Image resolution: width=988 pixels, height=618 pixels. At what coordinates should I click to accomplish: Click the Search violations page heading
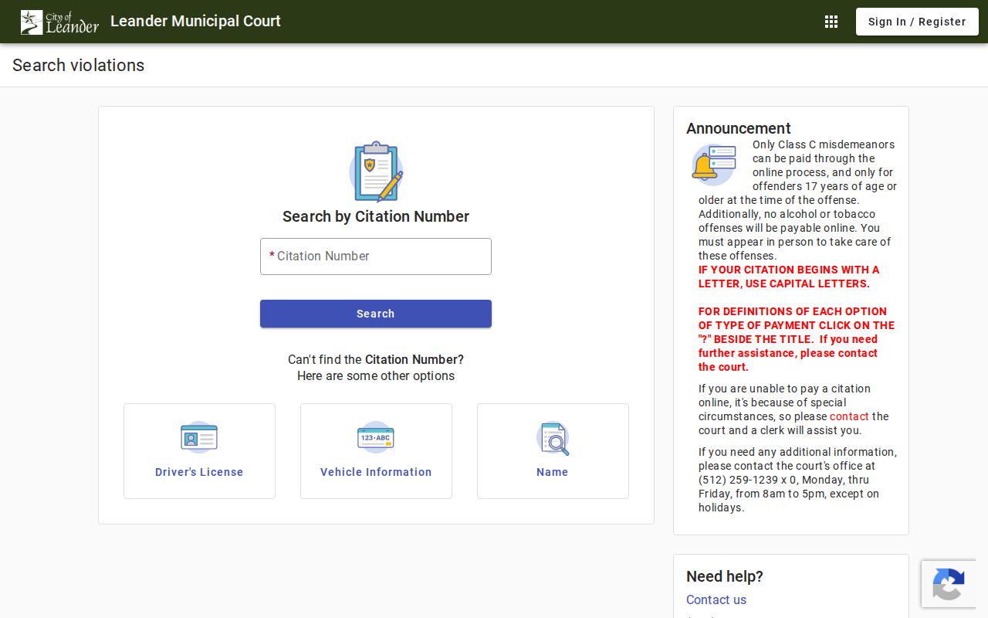79,65
